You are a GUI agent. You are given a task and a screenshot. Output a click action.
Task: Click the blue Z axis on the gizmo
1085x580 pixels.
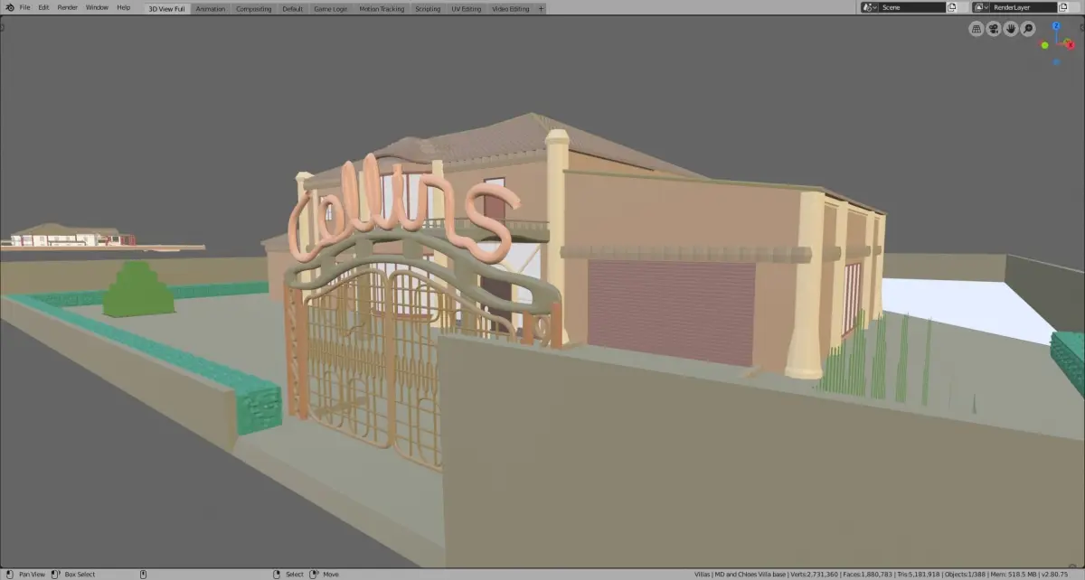click(1058, 26)
